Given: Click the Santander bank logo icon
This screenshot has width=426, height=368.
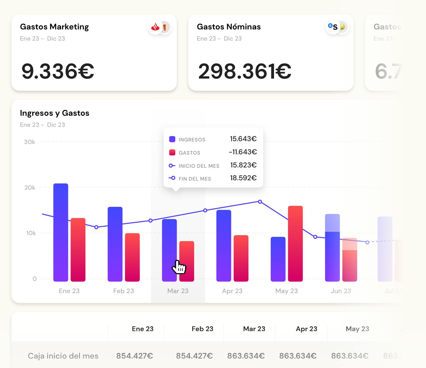Looking at the screenshot, I should pyautogui.click(x=155, y=27).
